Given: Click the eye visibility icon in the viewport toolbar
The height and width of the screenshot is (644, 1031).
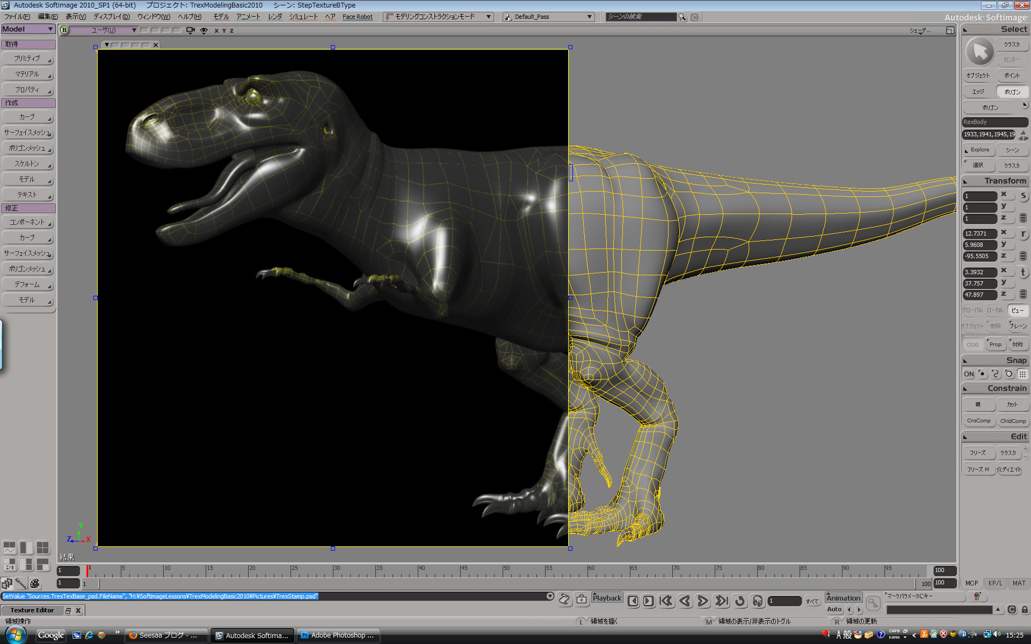Looking at the screenshot, I should pos(203,31).
